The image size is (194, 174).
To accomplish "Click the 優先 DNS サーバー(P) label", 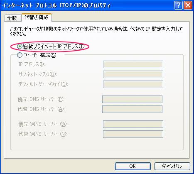I will click(41, 99).
